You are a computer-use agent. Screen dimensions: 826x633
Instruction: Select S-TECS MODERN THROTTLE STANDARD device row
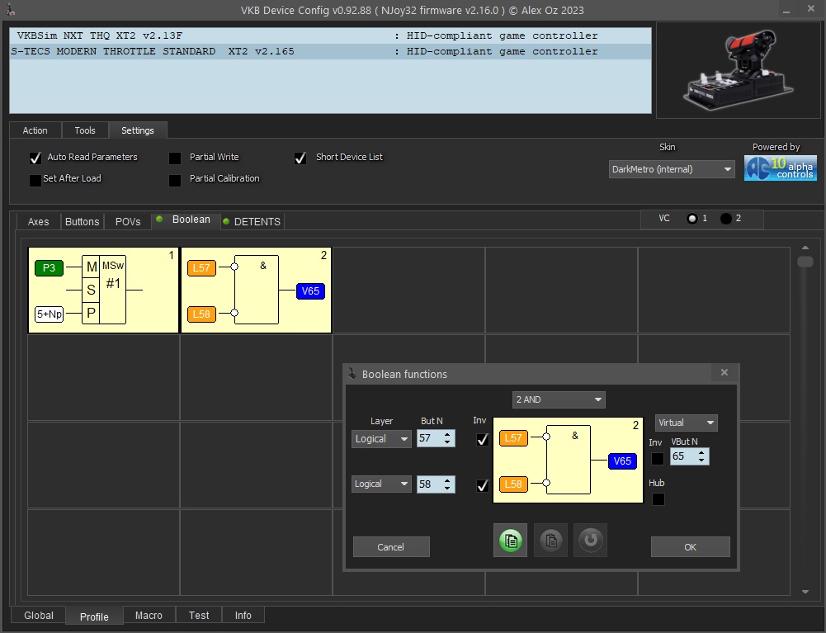pos(330,52)
